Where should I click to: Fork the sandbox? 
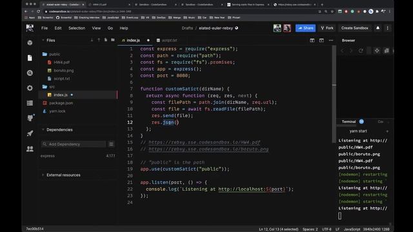pyautogui.click(x=327, y=28)
